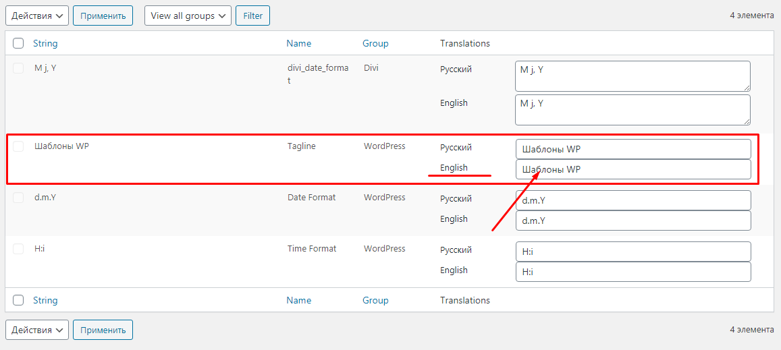Toggle the select-all checkbox in table header
The width and height of the screenshot is (781, 350).
[18, 43]
